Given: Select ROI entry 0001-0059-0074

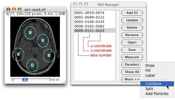Looking at the screenshot, I should (x=95, y=13).
